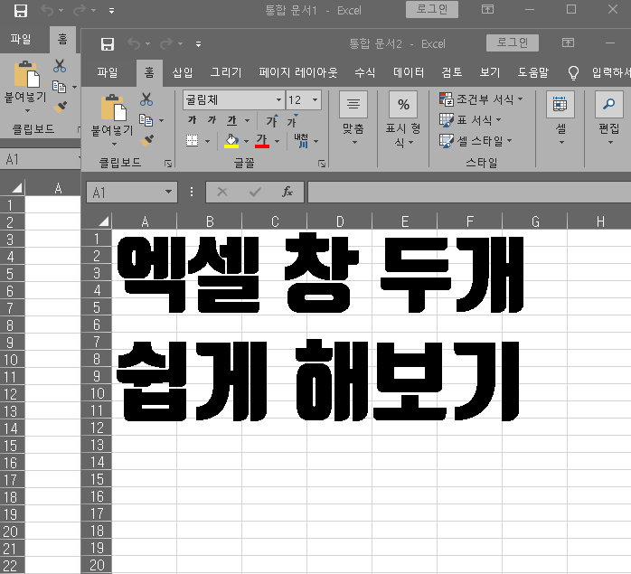This screenshot has height=574, width=631.
Task: Undo in the 통합 문서1 window
Action: coord(47,11)
